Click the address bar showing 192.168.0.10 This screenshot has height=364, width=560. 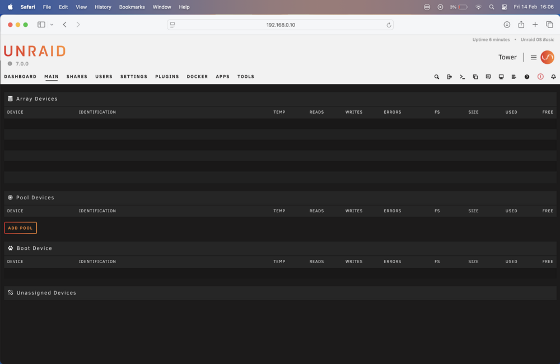(281, 25)
